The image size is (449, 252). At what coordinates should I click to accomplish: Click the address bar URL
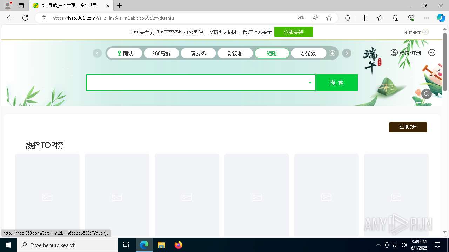(x=113, y=18)
